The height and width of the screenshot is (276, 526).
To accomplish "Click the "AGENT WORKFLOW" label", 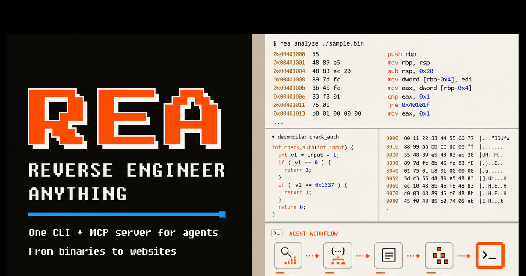I will (x=313, y=234).
